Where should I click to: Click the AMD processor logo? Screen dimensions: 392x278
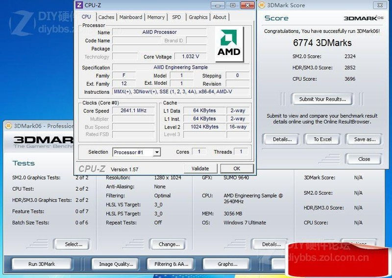coord(229,44)
